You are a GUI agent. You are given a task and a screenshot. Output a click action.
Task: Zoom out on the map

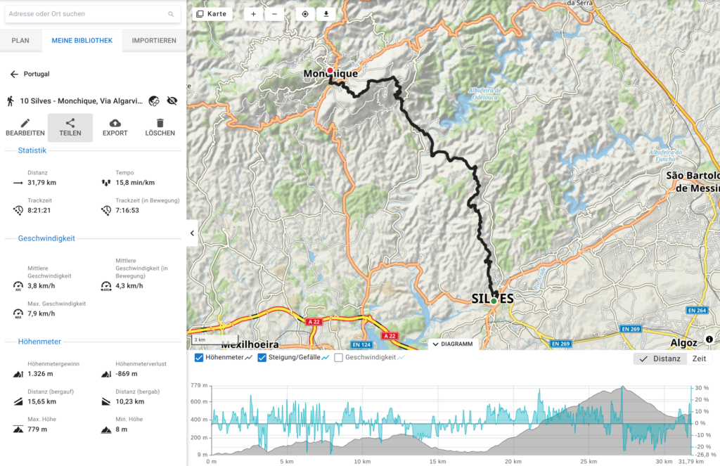point(274,14)
